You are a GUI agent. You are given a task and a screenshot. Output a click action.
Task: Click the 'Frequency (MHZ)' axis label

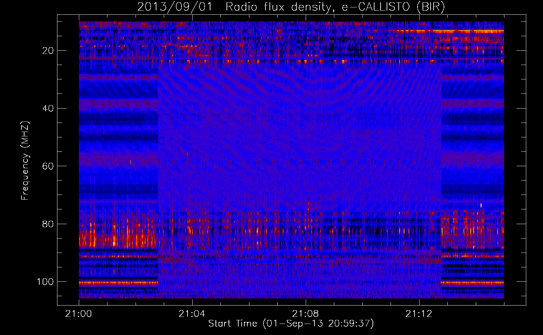pyautogui.click(x=25, y=161)
